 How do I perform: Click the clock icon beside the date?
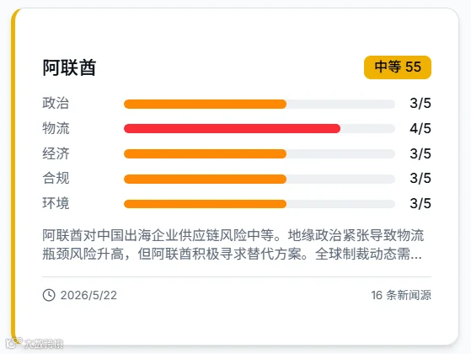[x=49, y=295]
